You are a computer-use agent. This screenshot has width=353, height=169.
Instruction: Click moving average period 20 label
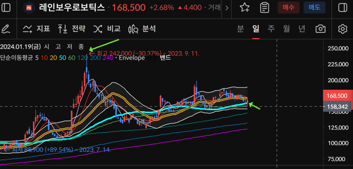[x=53, y=58]
